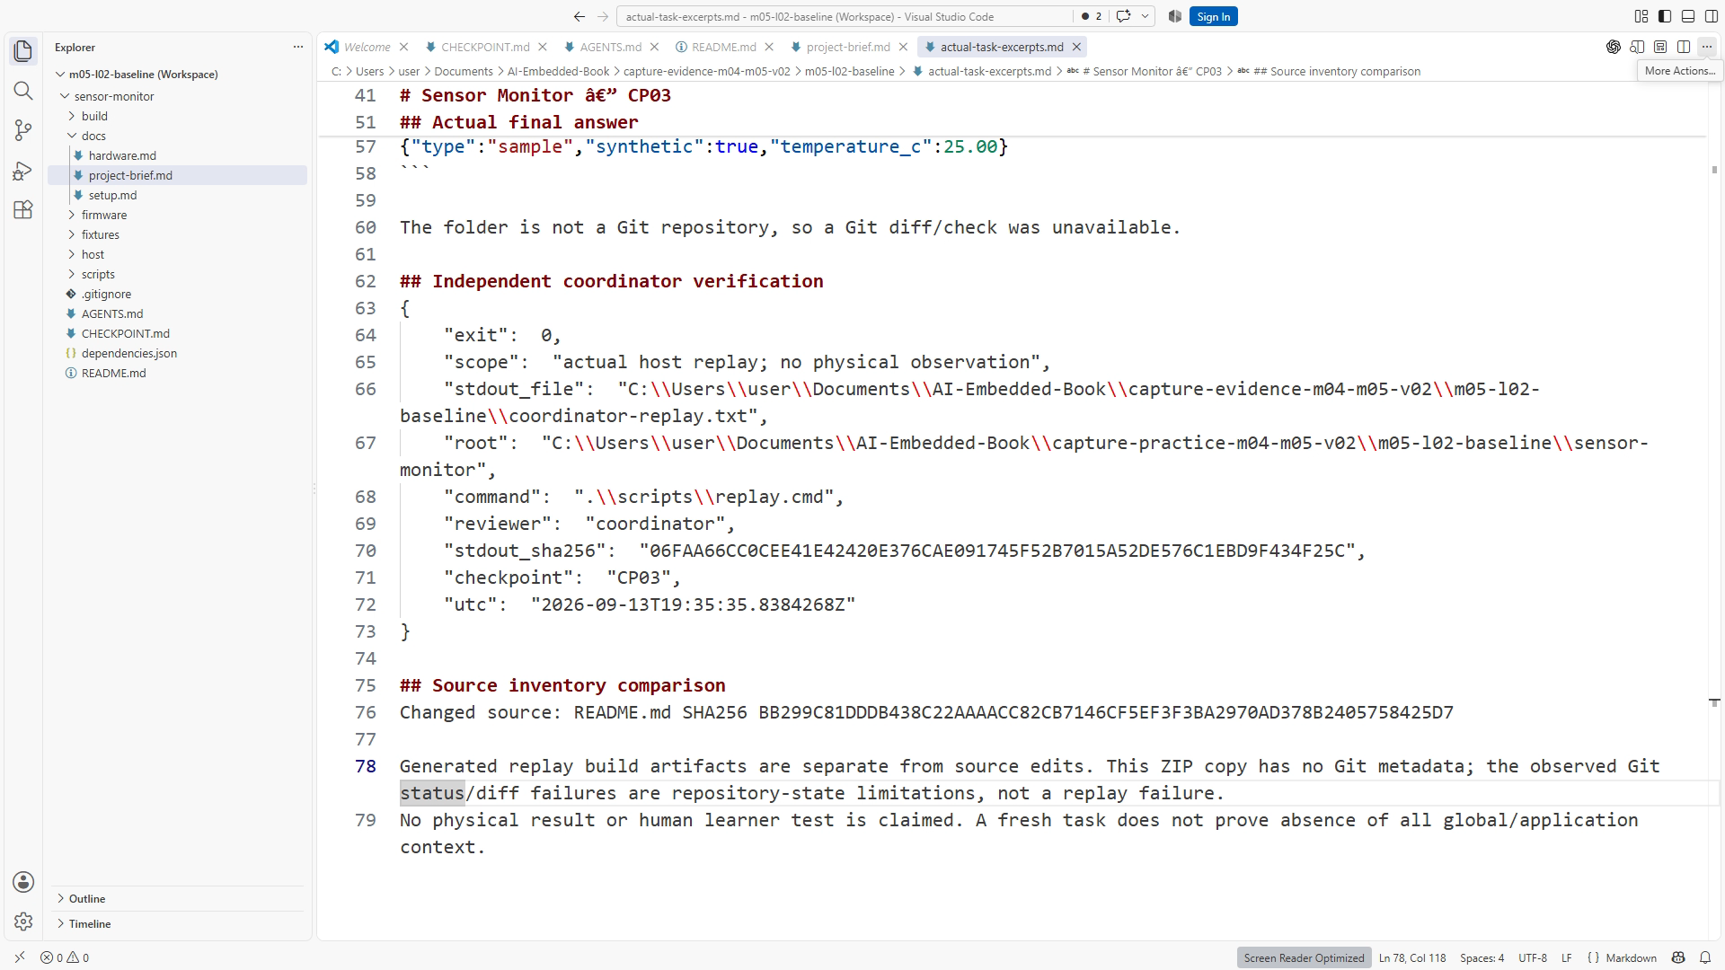The height and width of the screenshot is (970, 1725).
Task: Expand the firmware folder
Action: pos(104,215)
